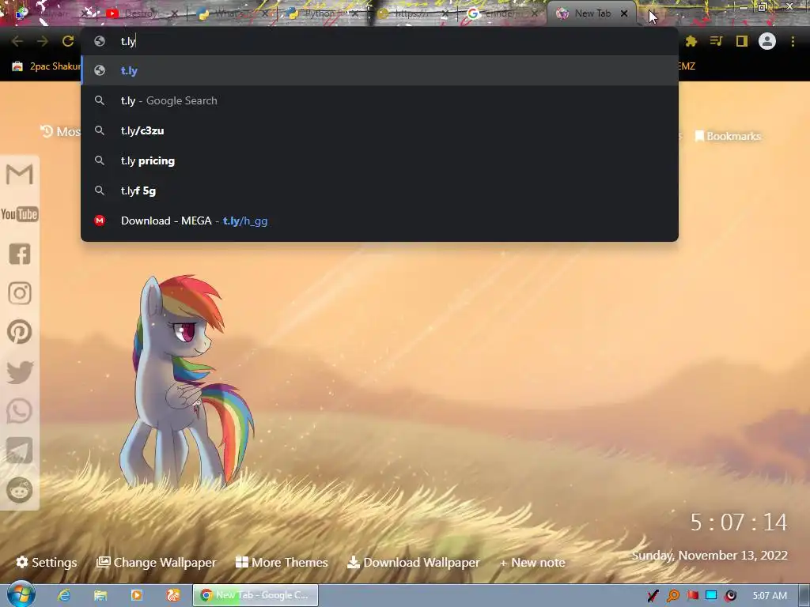Screen dimensions: 810x607
Task: Click the 5:07:14 clock display
Action: (739, 522)
